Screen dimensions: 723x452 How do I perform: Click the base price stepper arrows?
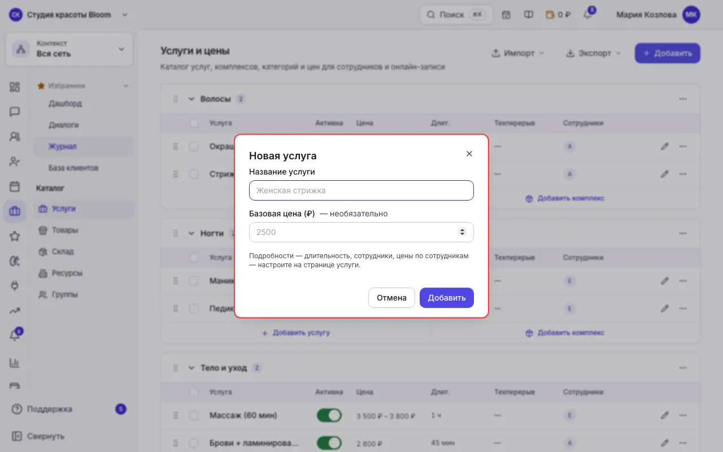coord(462,232)
